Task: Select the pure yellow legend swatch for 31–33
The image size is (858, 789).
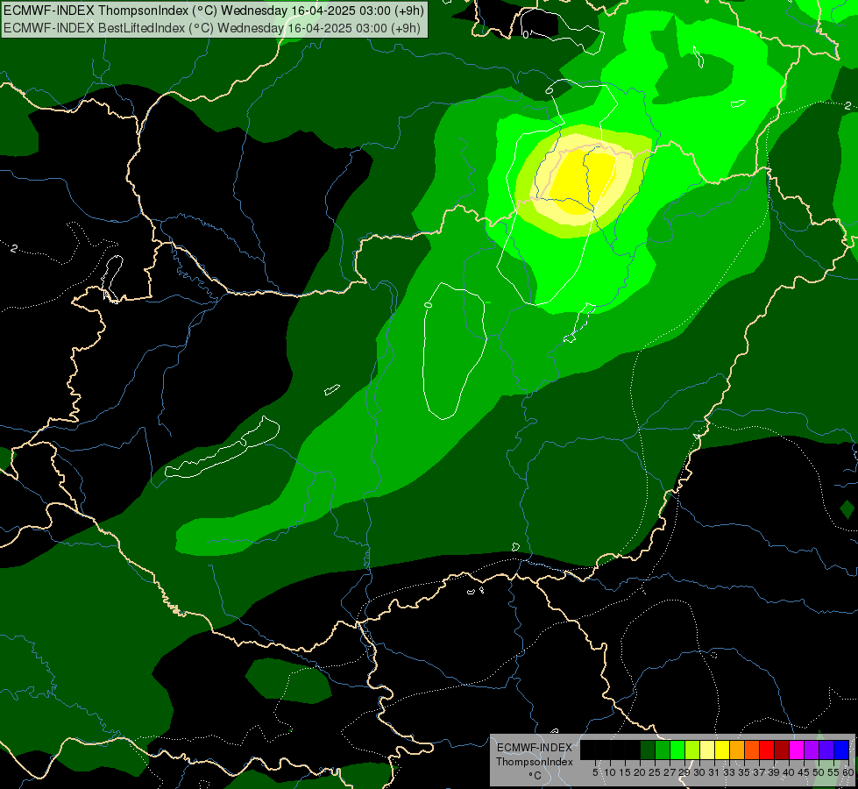Action: (x=722, y=750)
